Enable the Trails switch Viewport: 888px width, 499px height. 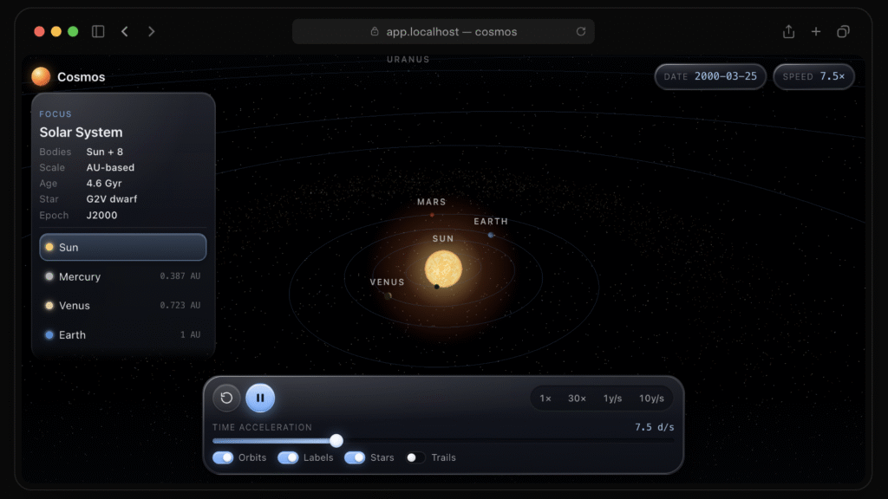[x=415, y=457]
